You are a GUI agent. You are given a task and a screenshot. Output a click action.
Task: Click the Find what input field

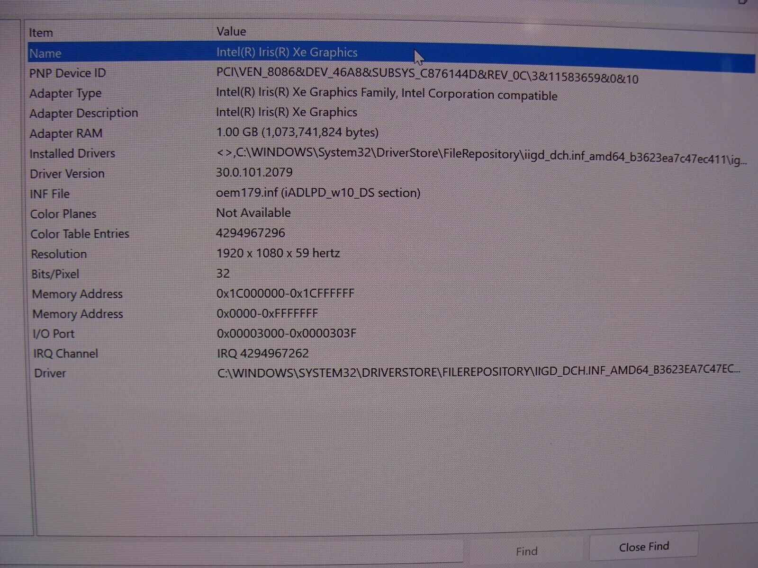pyautogui.click(x=231, y=551)
